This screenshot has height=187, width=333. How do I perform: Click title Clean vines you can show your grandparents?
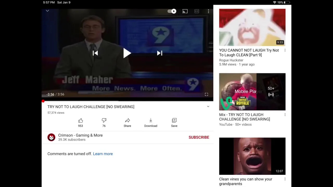(246, 181)
